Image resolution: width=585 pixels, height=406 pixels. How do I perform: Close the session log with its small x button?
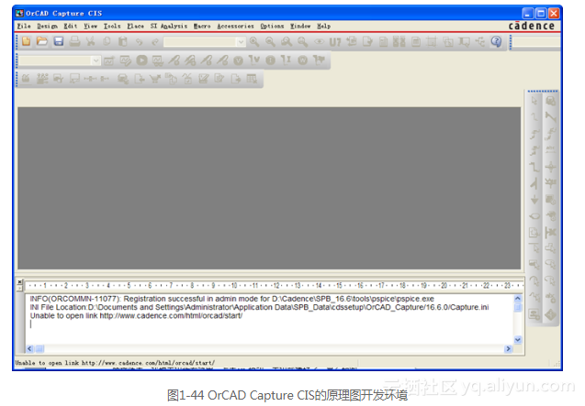coord(20,281)
